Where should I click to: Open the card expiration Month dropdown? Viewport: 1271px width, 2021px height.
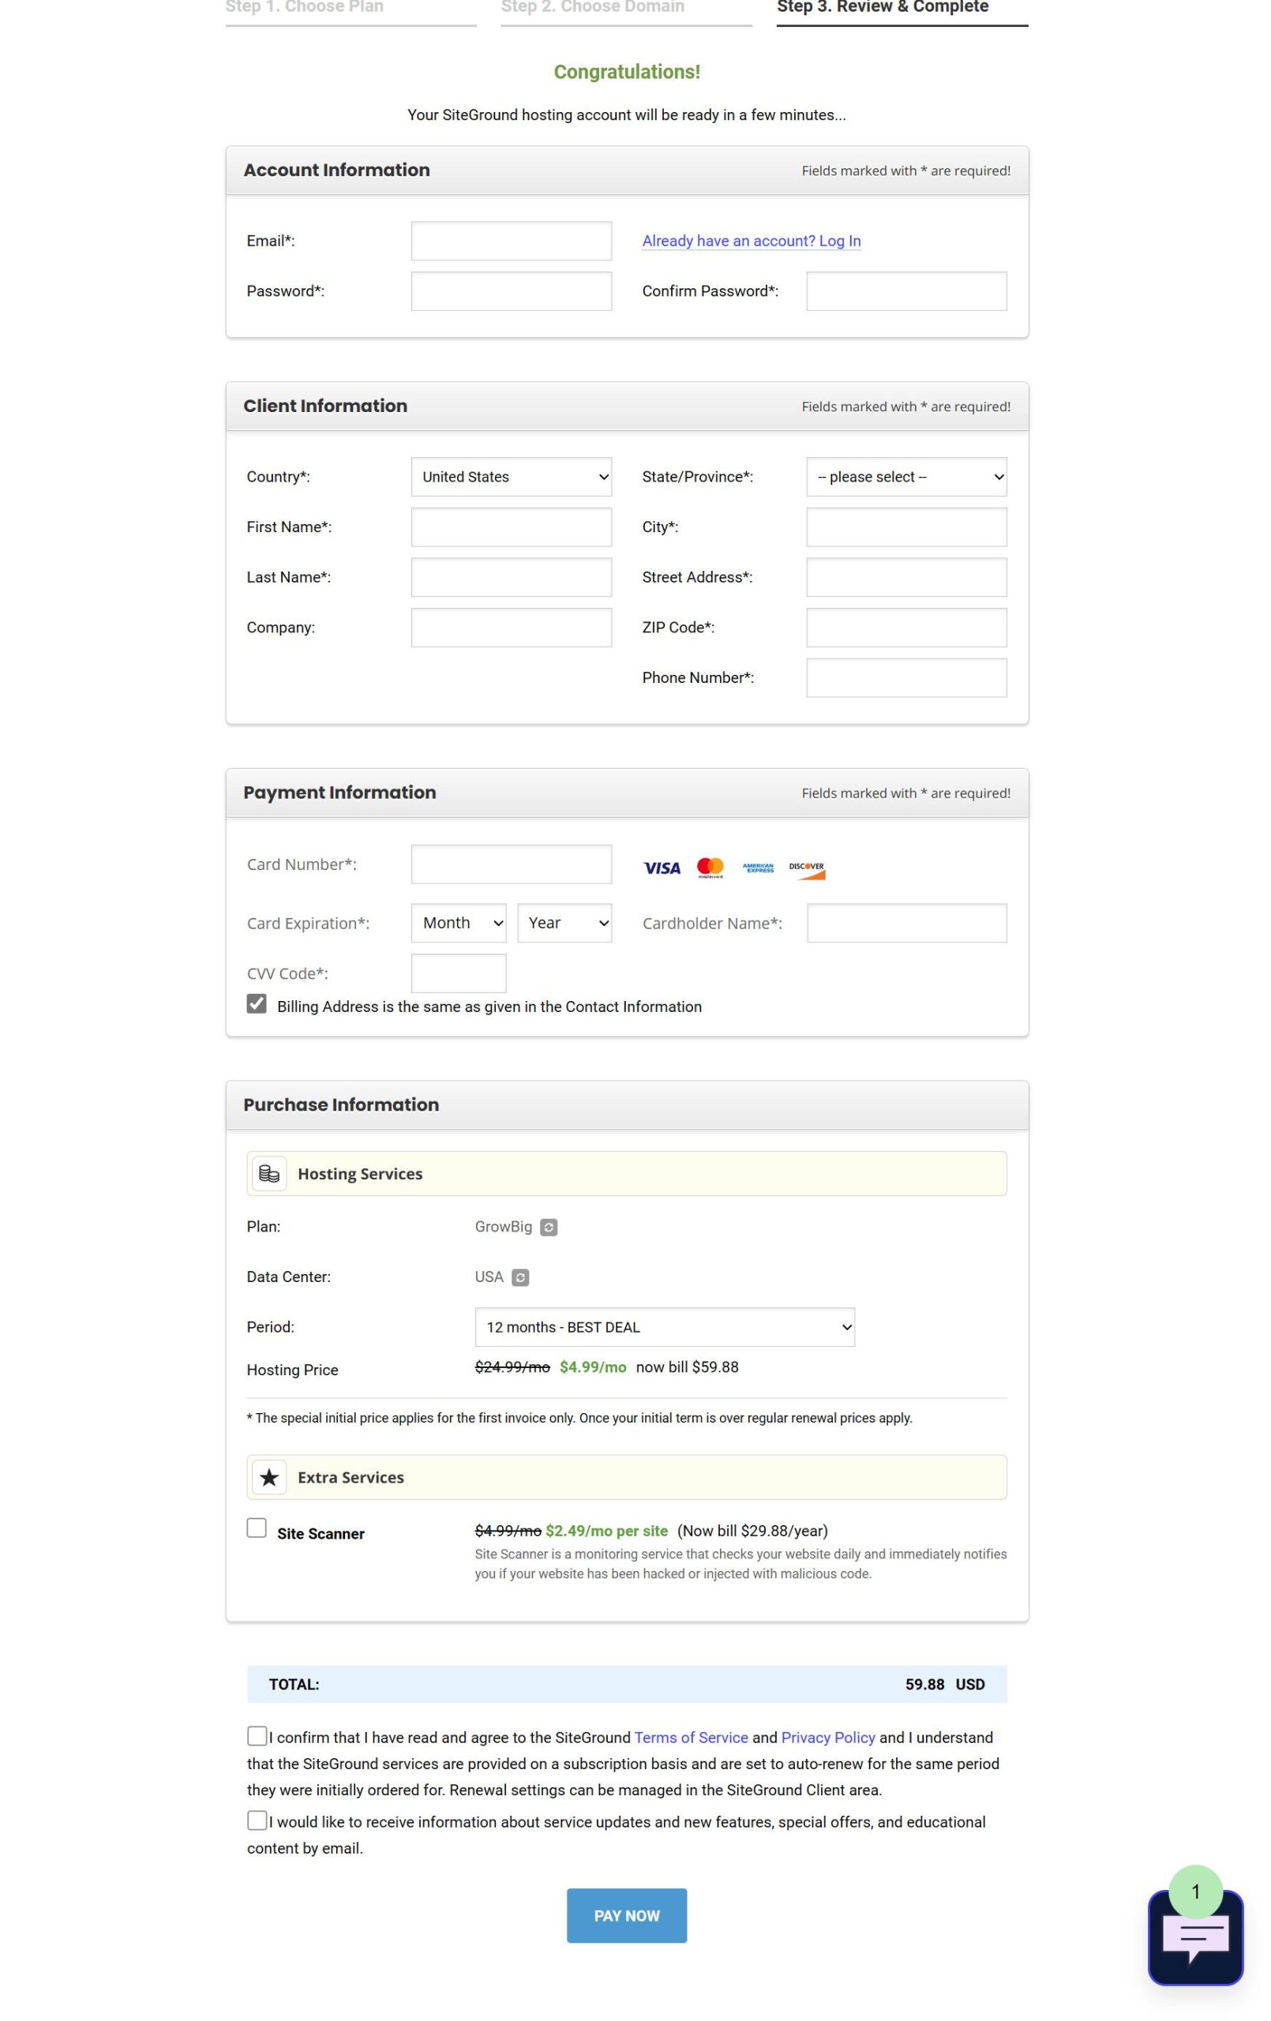coord(459,923)
